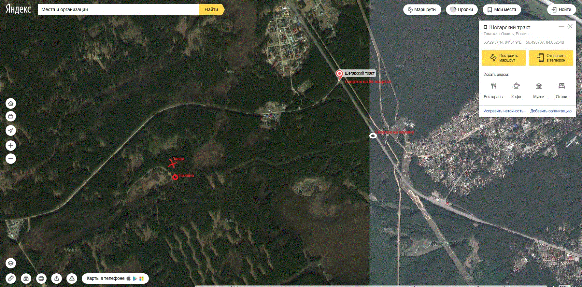Viewport: 582px width, 287px height.
Task: Zoom out with the minus button
Action: coord(11,159)
